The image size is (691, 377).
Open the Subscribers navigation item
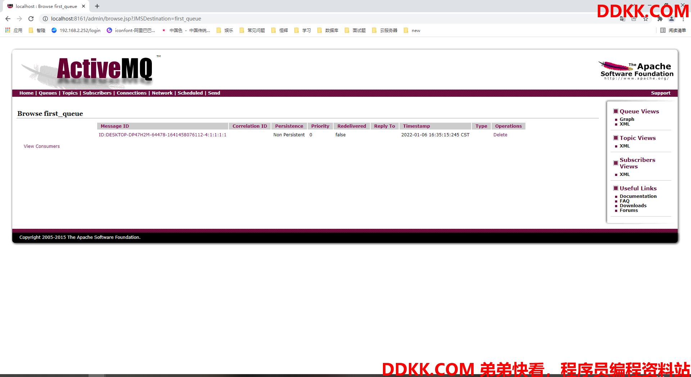(97, 93)
